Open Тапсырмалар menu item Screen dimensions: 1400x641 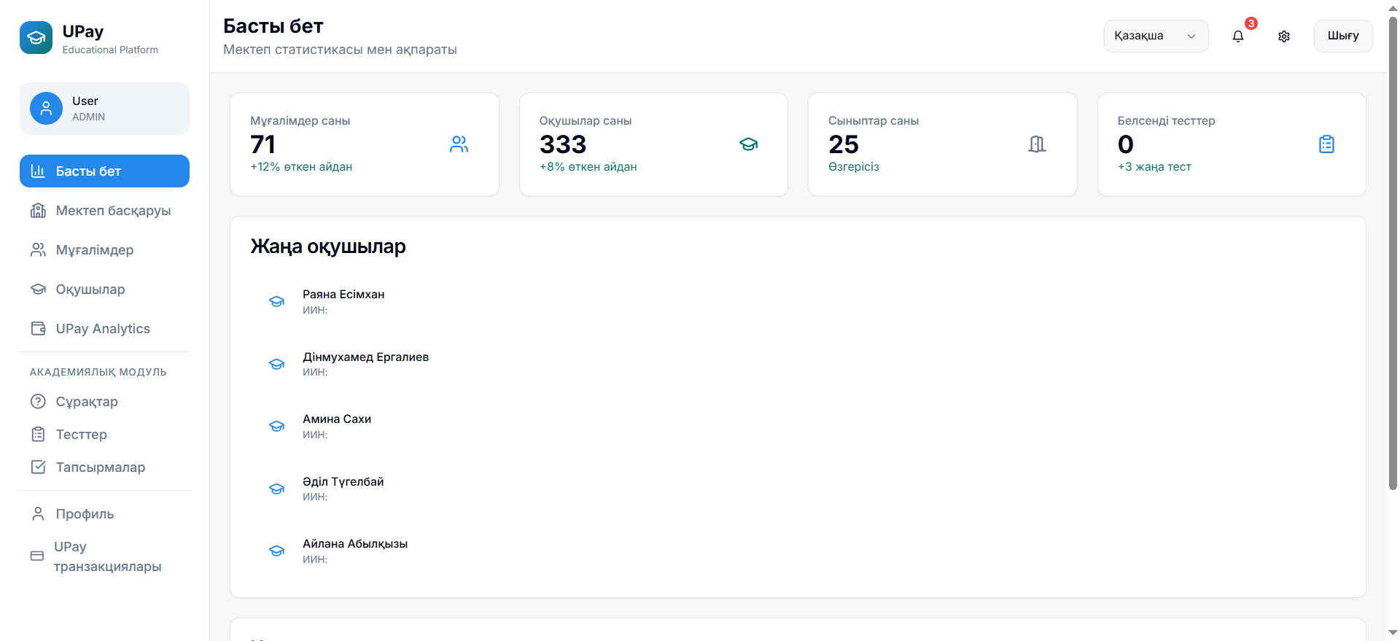[104, 467]
